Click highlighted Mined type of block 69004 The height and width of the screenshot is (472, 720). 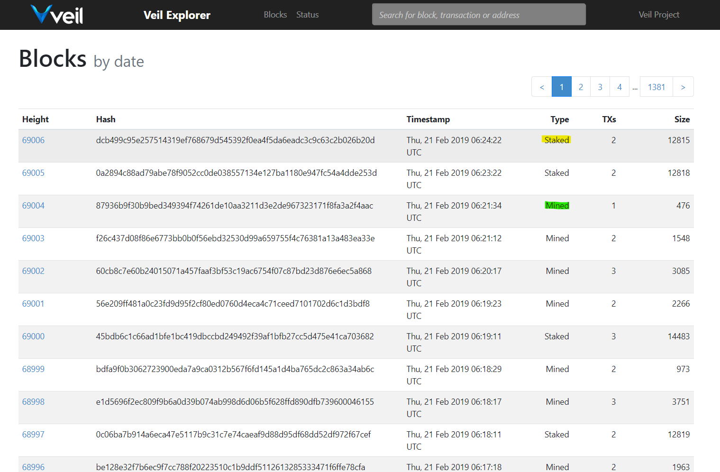point(557,205)
